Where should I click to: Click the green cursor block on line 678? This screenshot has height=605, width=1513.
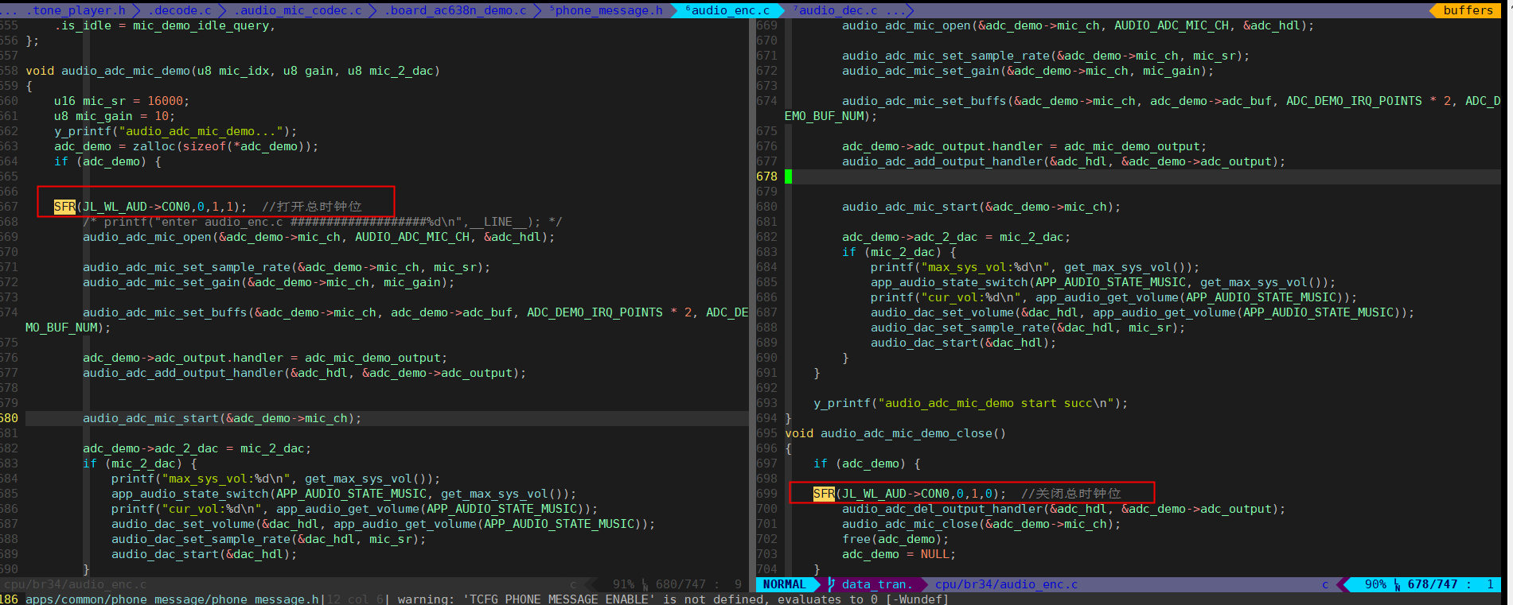coord(789,176)
